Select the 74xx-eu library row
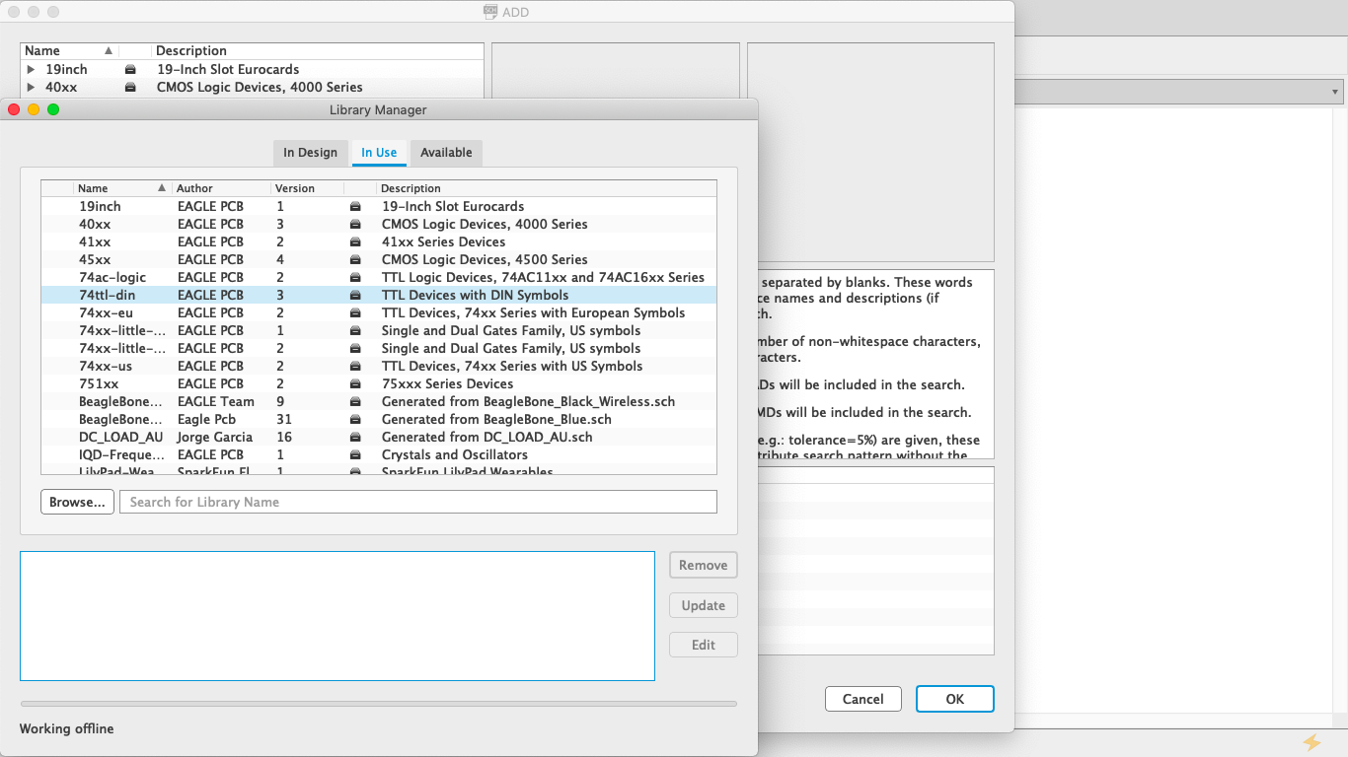 [x=379, y=313]
